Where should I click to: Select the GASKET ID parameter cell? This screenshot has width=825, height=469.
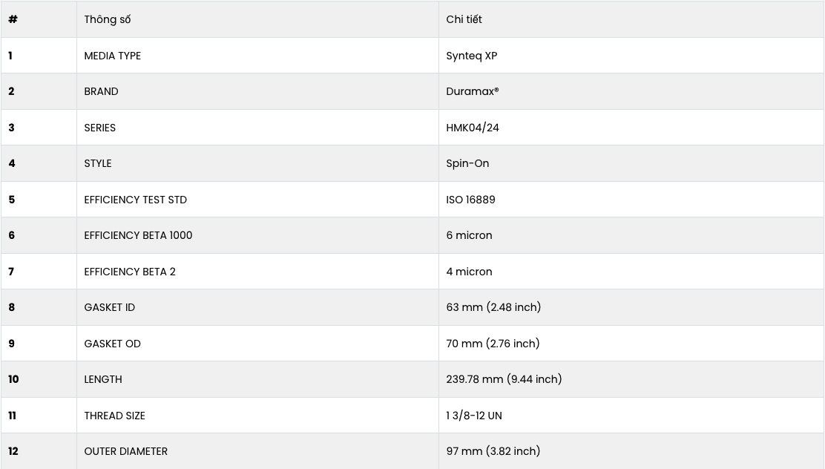tap(110, 307)
